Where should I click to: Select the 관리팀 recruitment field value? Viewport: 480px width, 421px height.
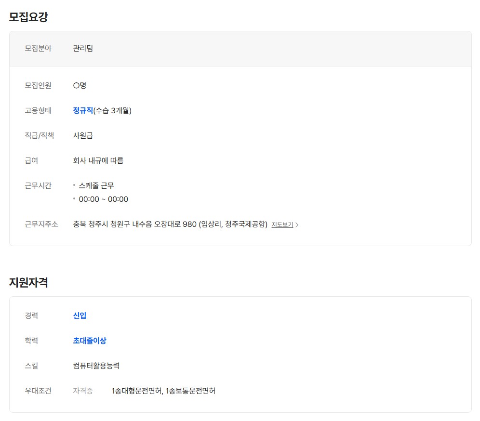83,48
